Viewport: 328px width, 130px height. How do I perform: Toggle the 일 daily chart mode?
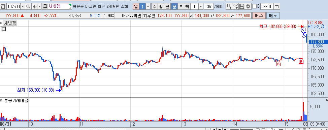(136, 6)
